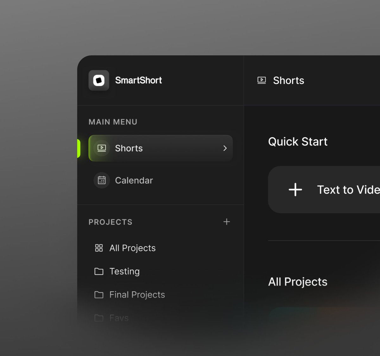The image size is (380, 356).
Task: Click the All Projects grid icon
Action: (x=98, y=248)
